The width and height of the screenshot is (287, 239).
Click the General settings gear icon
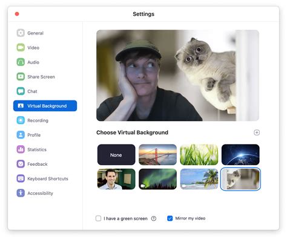pos(21,33)
